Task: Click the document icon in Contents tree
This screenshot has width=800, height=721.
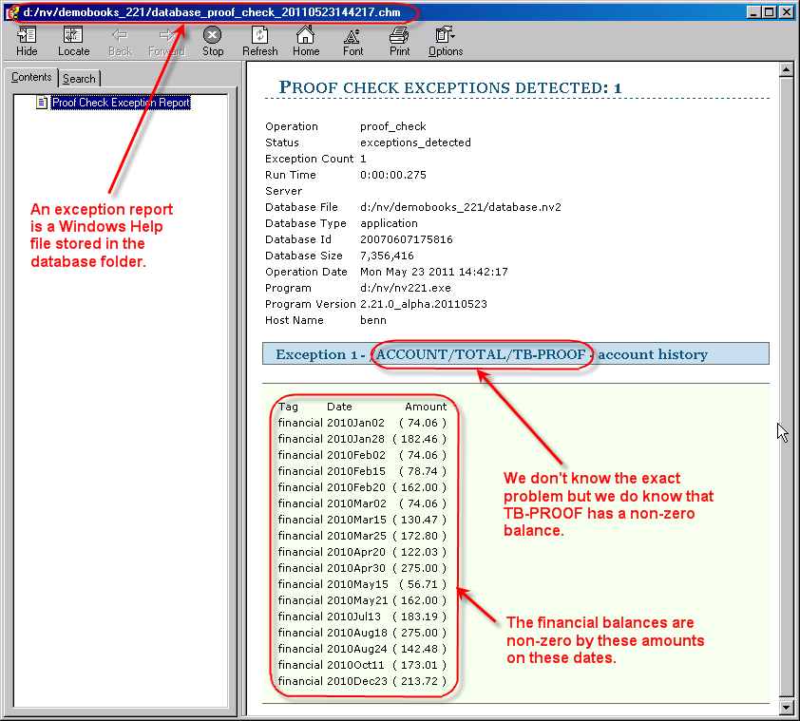Action: [42, 103]
